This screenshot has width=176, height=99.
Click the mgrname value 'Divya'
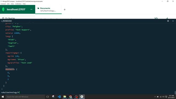[21, 59]
